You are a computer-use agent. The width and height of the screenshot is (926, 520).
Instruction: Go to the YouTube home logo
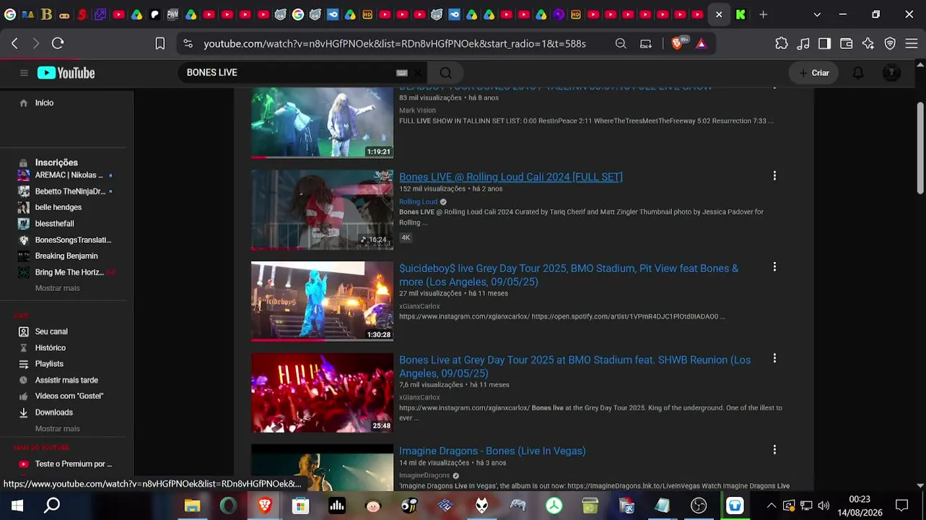66,73
